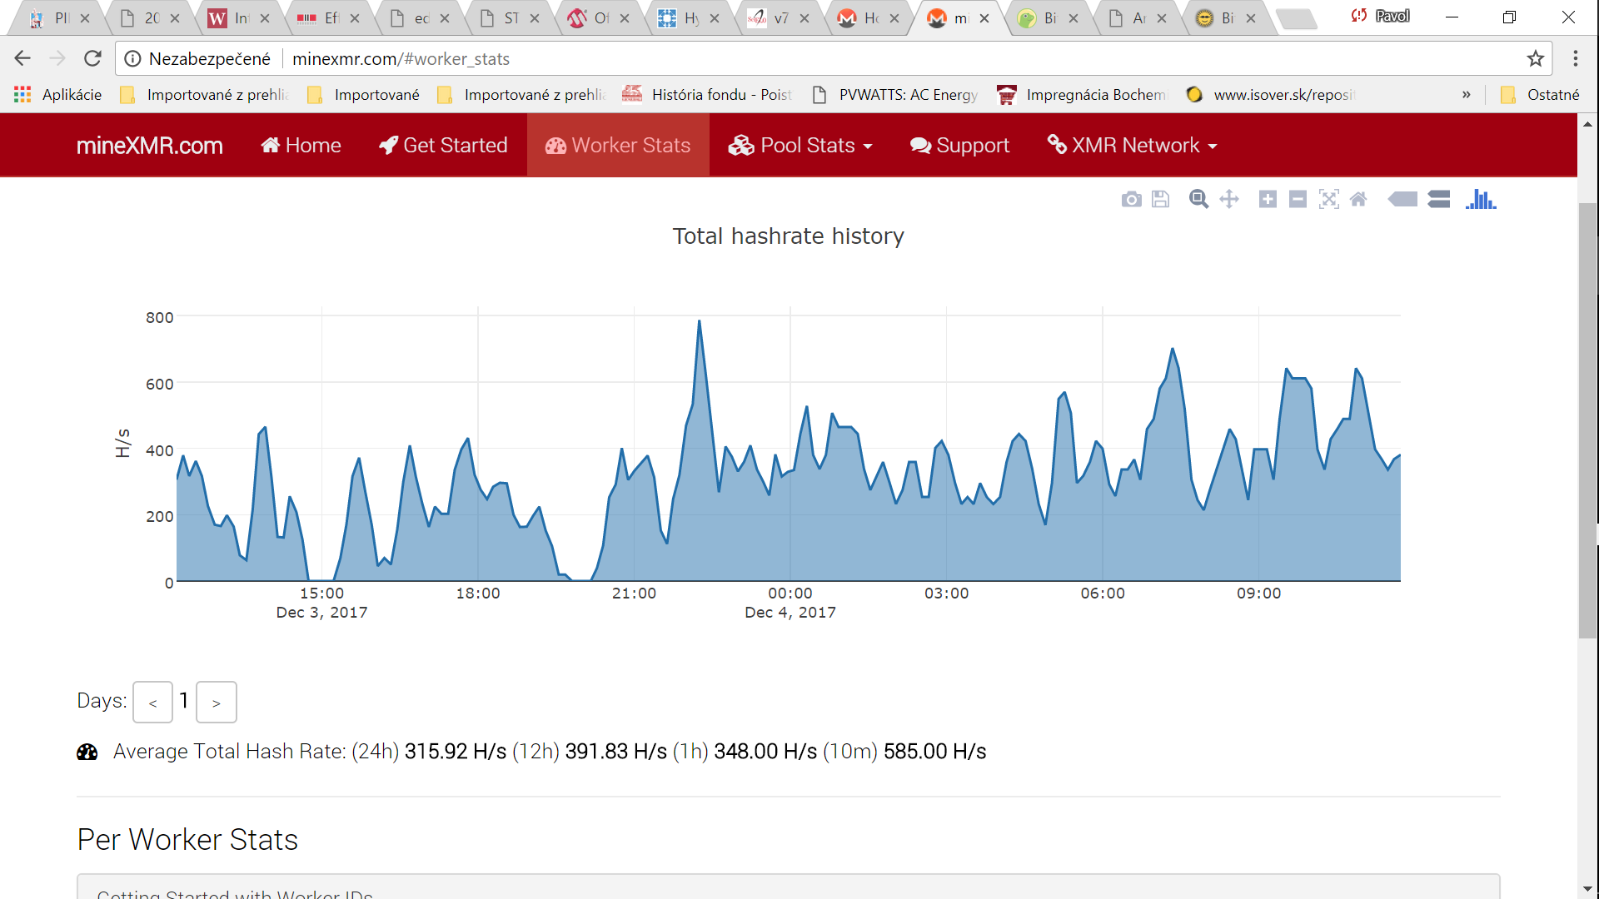
Task: Open the Get Started nav item
Action: click(443, 146)
